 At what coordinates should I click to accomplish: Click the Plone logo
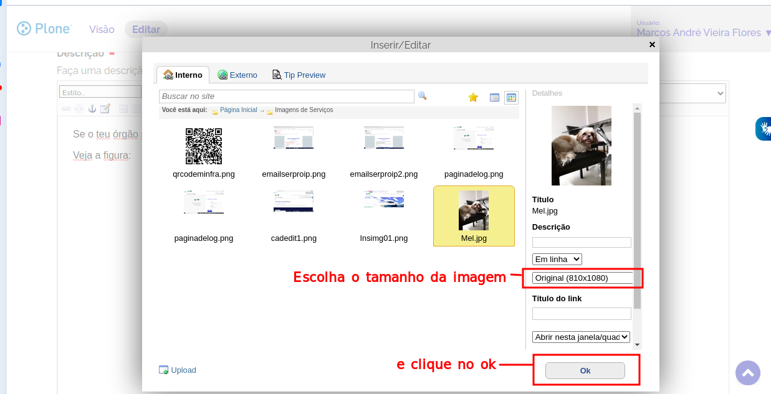[44, 29]
